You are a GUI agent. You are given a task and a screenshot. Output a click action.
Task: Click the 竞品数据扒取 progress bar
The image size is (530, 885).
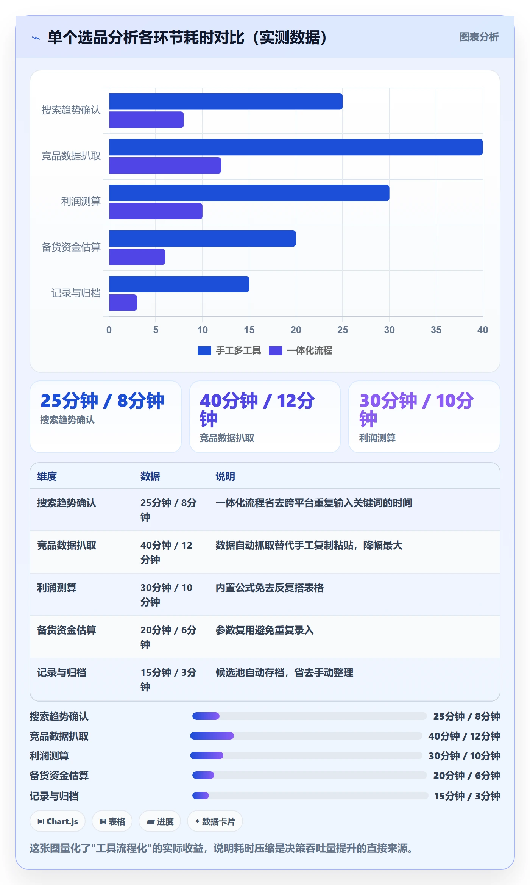[306, 736]
